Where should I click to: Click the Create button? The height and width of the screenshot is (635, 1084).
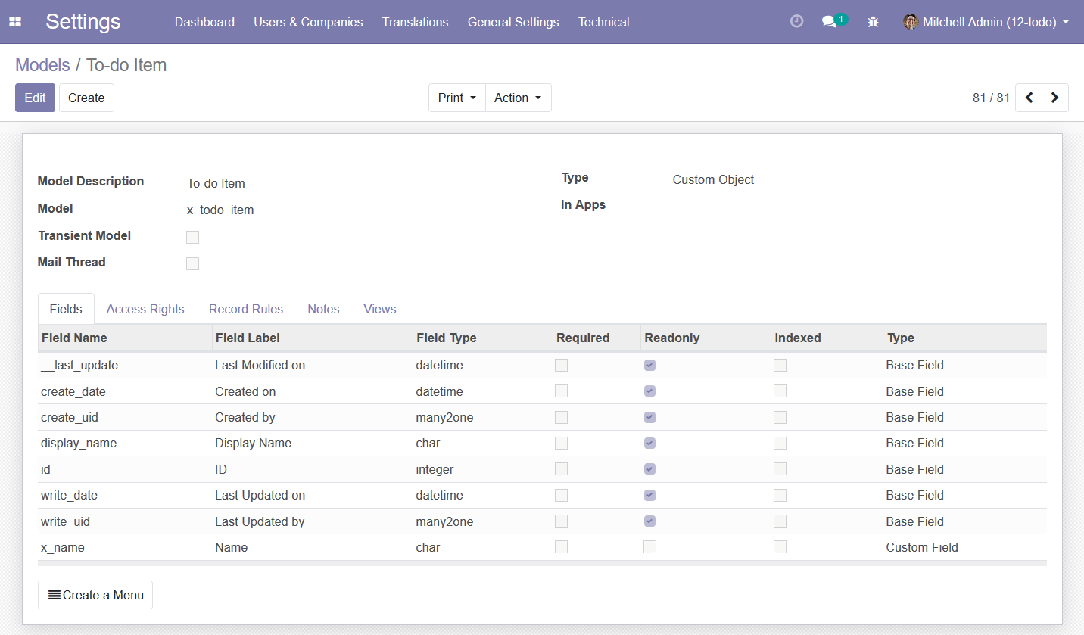[86, 98]
